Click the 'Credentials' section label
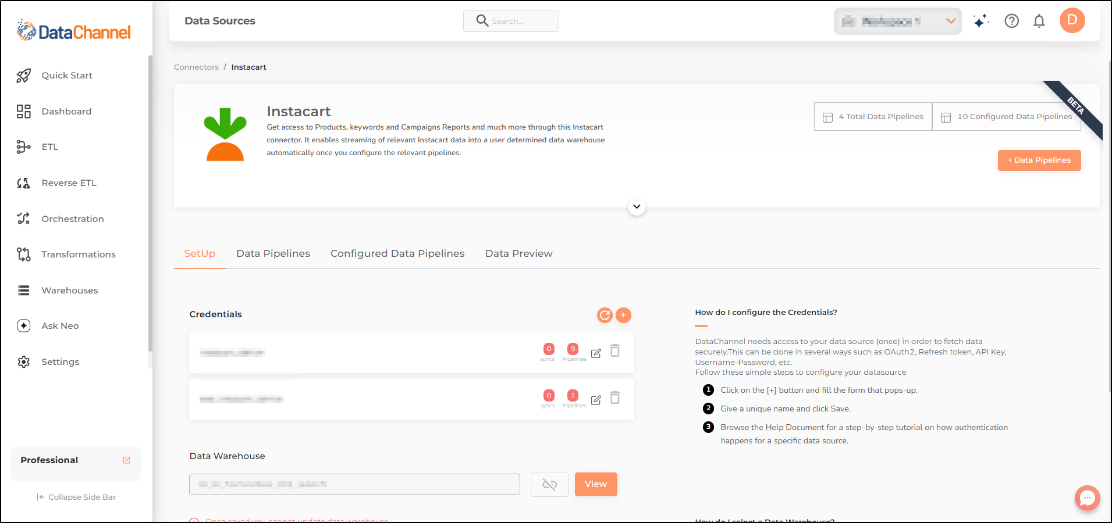Screen dimensions: 1112x523 215,314
